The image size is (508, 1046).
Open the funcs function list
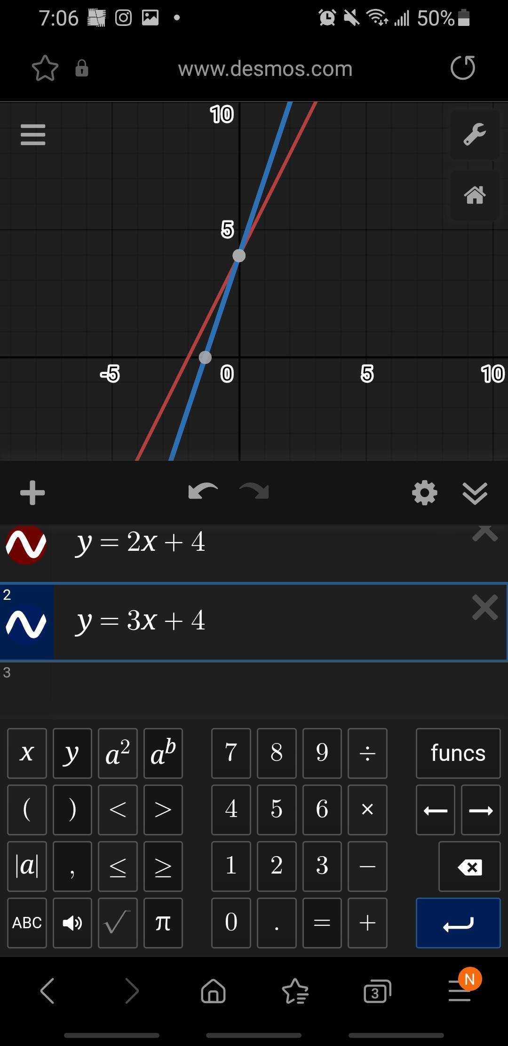pos(458,753)
